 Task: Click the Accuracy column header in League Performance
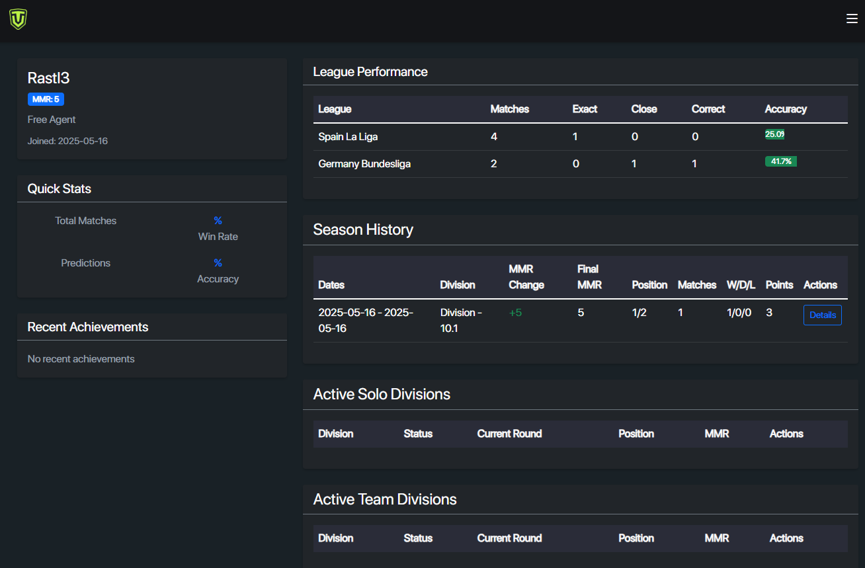pos(786,109)
